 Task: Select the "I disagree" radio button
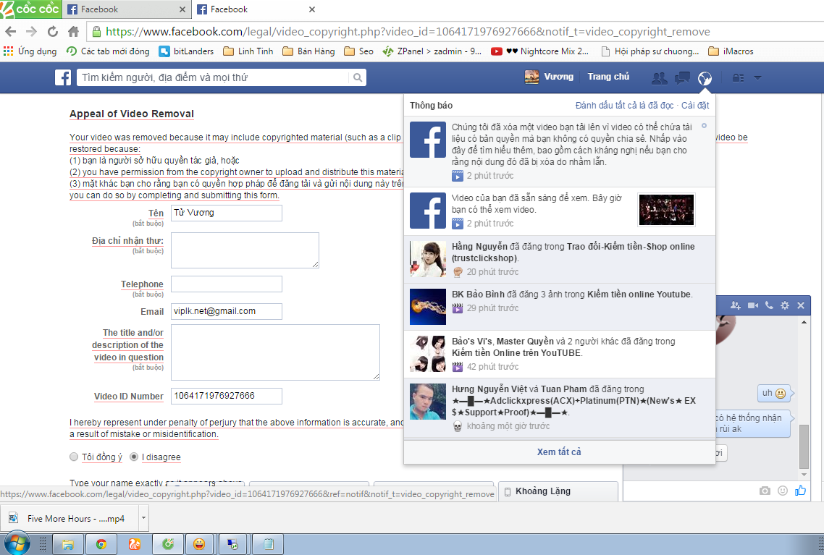pyautogui.click(x=134, y=457)
